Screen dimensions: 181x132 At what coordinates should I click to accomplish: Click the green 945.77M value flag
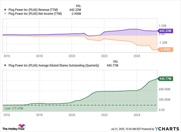[165, 79]
